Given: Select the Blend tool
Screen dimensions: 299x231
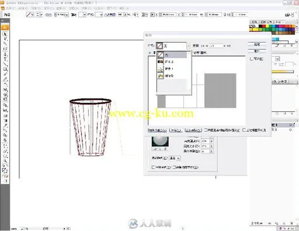Looking at the screenshot, I should tap(5, 131).
